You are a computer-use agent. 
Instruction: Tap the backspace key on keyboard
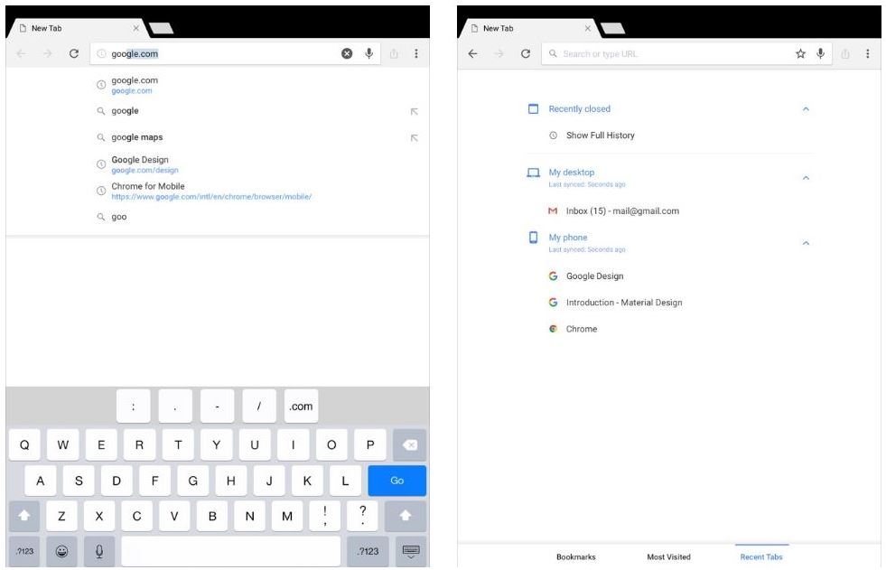pos(410,445)
